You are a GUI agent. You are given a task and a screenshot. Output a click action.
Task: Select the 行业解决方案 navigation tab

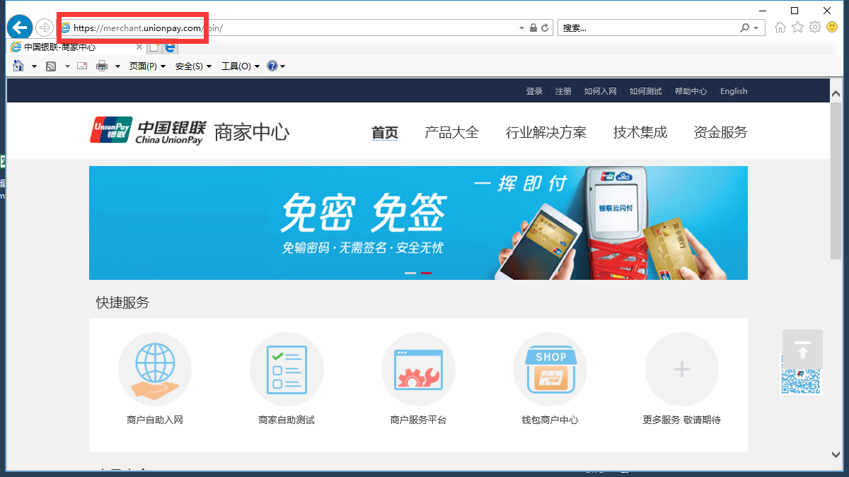pyautogui.click(x=546, y=132)
